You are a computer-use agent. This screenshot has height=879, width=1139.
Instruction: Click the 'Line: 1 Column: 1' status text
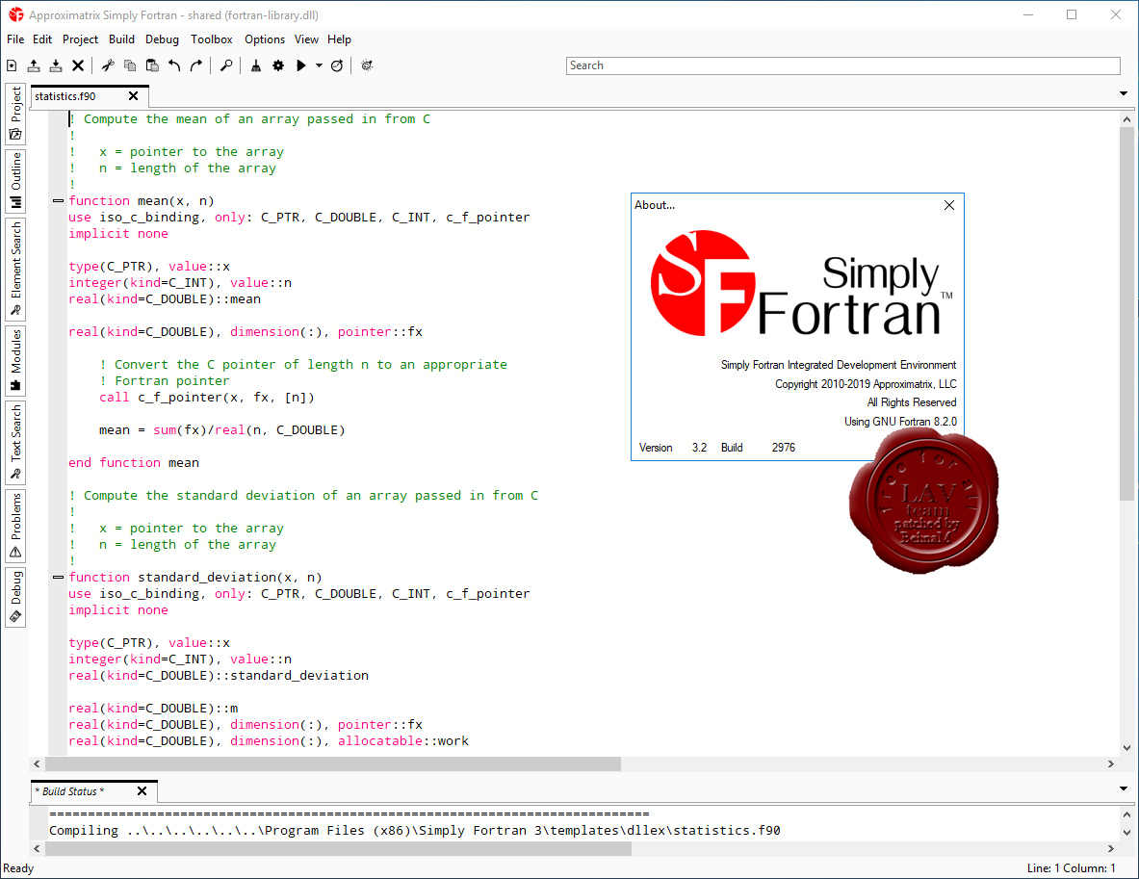(x=1071, y=868)
